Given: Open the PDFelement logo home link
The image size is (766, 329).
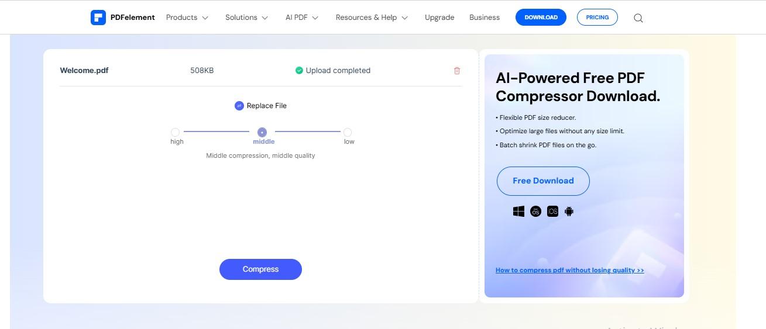Looking at the screenshot, I should click(x=123, y=18).
